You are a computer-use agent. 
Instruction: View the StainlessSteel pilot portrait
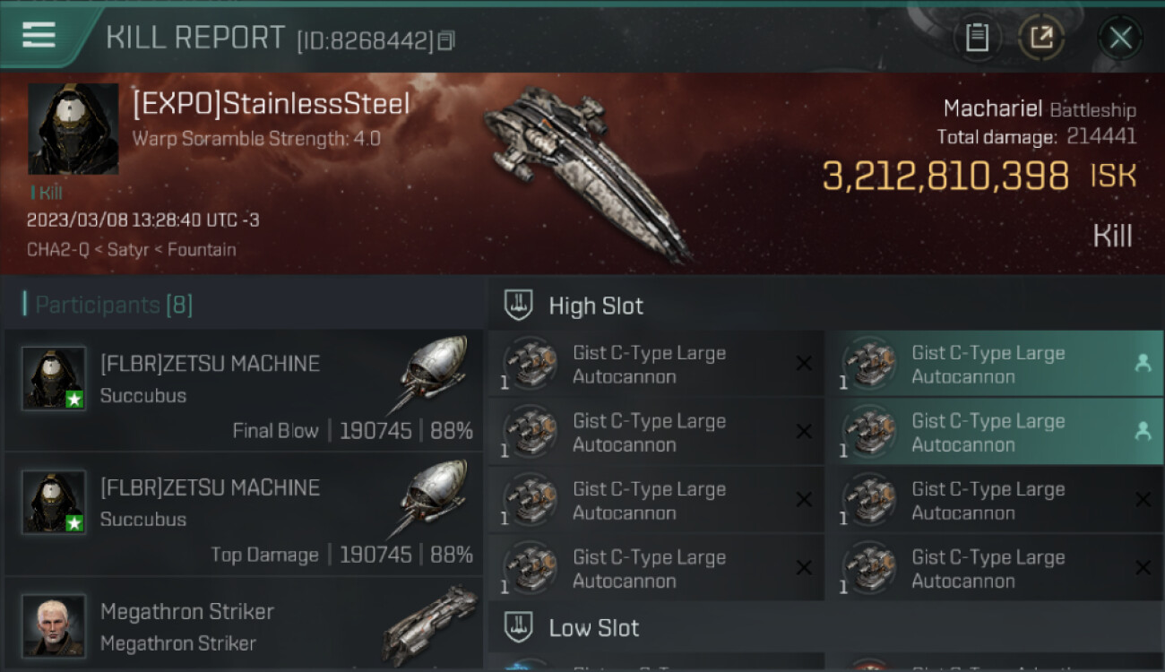coord(73,129)
